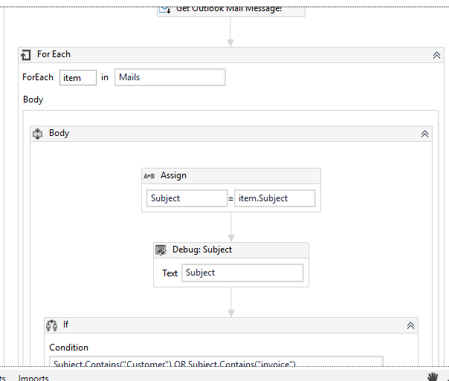Enable the pan hand tool
Viewport: 449px width, 381px height.
433,377
